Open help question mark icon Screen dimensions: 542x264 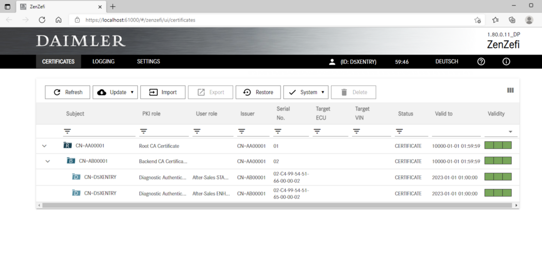point(481,61)
